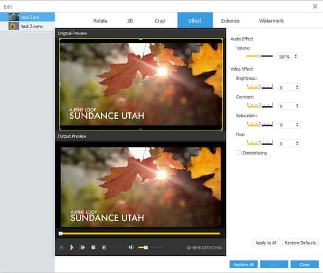Select test 3.wmv thumbnail in file list
323x273 pixels.
click(14, 26)
